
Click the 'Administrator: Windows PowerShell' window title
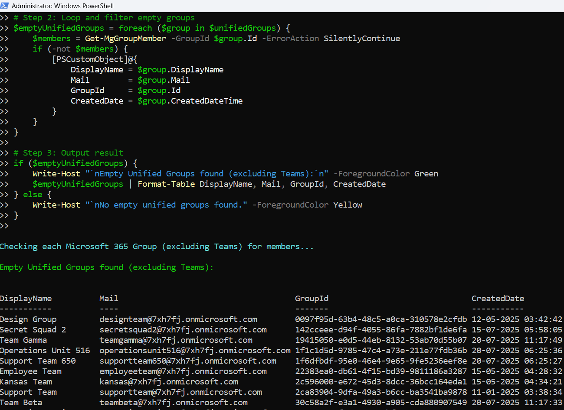click(62, 6)
